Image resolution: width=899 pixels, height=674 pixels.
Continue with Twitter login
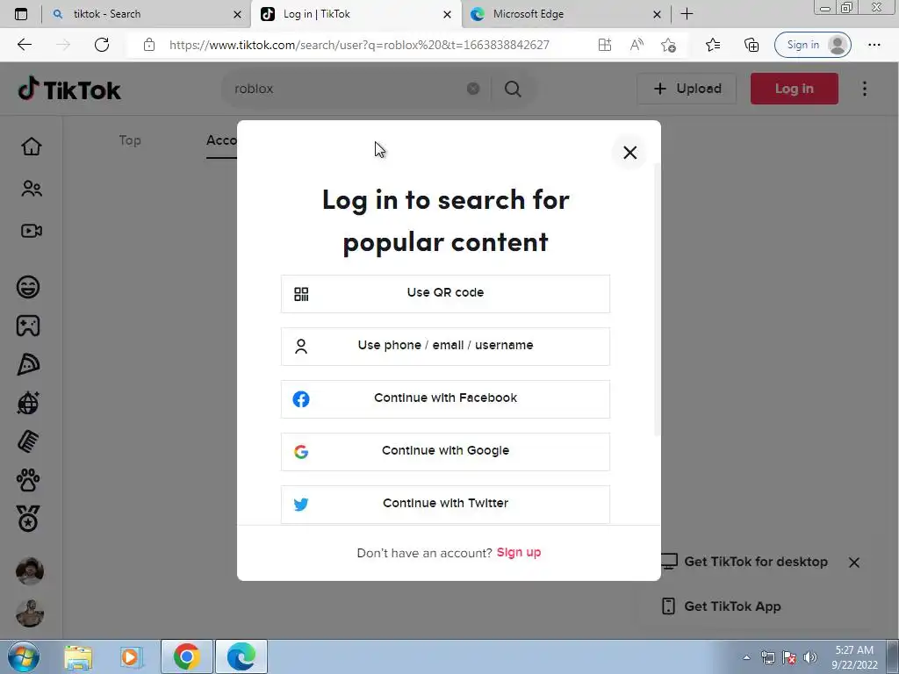[x=445, y=505]
